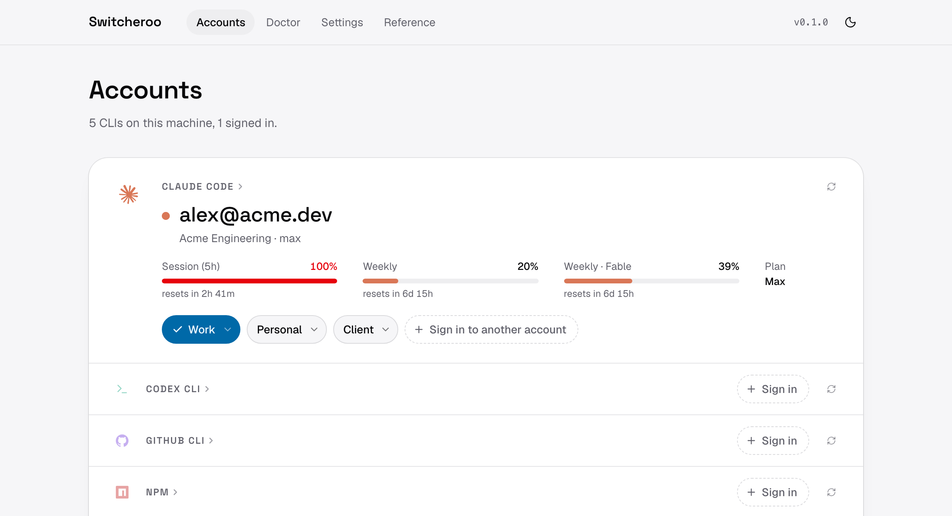The height and width of the screenshot is (516, 952).
Task: Click the v0.1.0 version label
Action: pyautogui.click(x=811, y=22)
